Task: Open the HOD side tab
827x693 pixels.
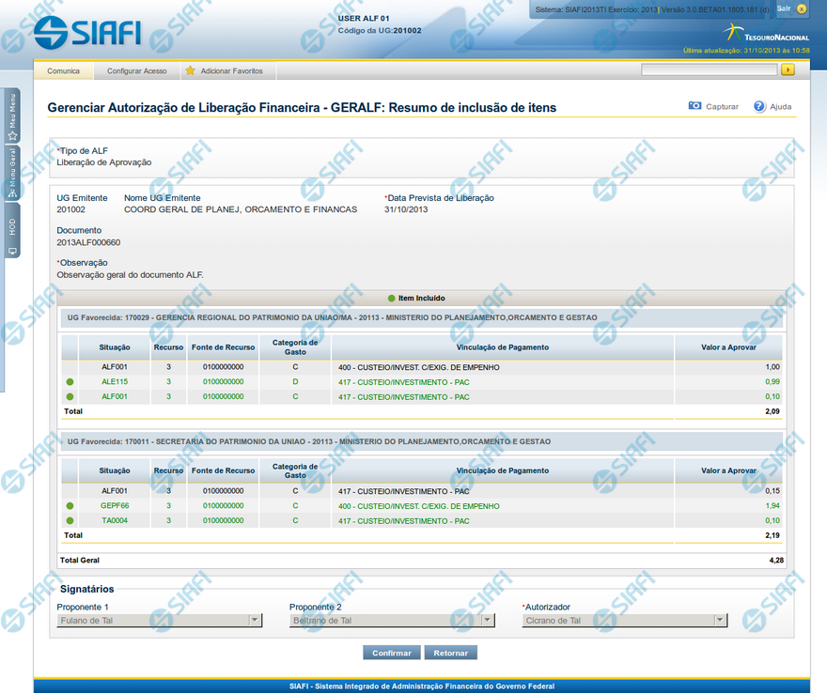Action: pyautogui.click(x=12, y=229)
